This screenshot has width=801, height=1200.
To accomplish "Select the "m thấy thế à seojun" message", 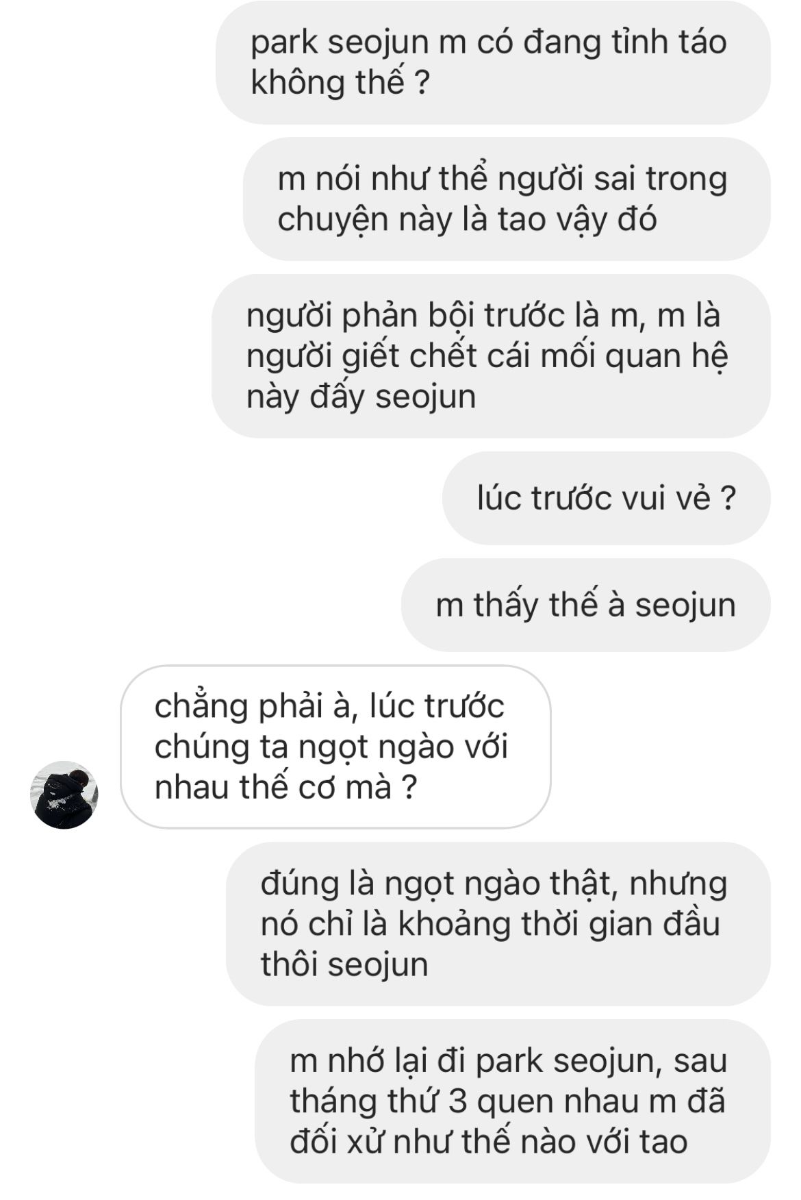I will [585, 605].
